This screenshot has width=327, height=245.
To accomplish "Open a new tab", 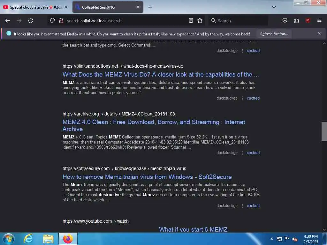I will point(150,7).
